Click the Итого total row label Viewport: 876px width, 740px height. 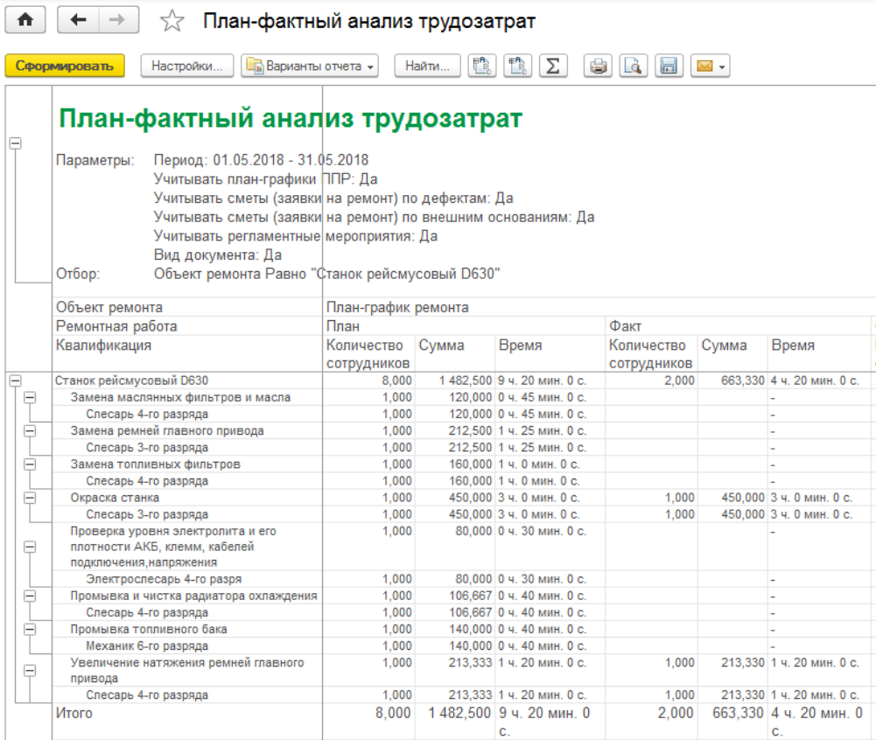[74, 713]
